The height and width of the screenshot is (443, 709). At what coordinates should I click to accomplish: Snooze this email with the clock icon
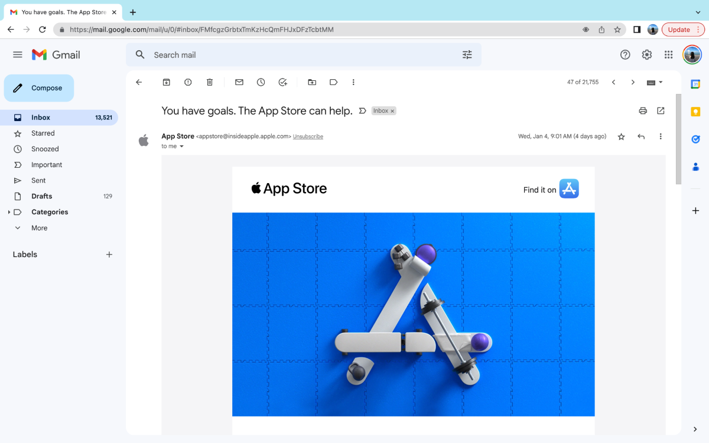261,82
